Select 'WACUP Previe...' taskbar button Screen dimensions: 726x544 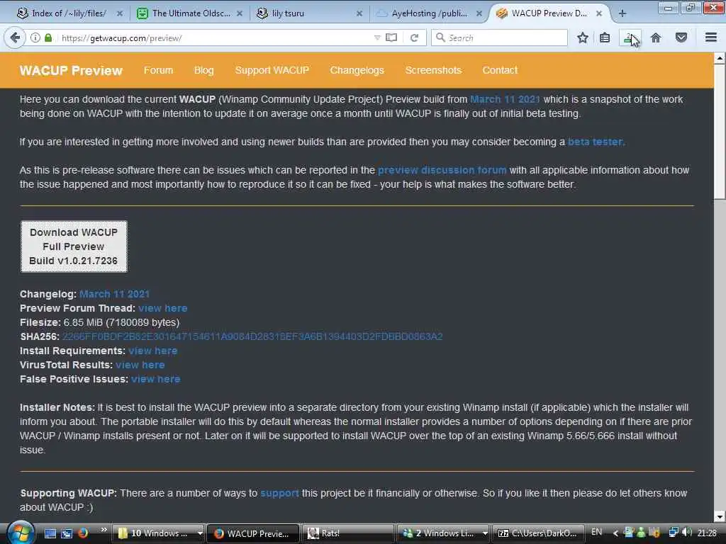click(x=252, y=533)
